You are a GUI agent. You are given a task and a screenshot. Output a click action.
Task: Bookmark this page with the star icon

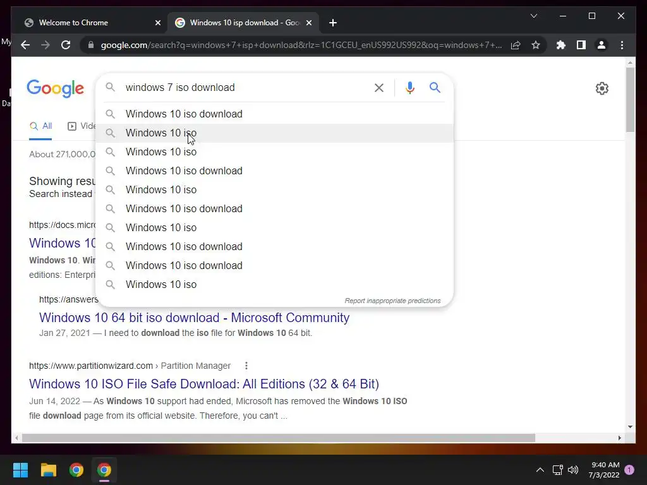click(536, 45)
